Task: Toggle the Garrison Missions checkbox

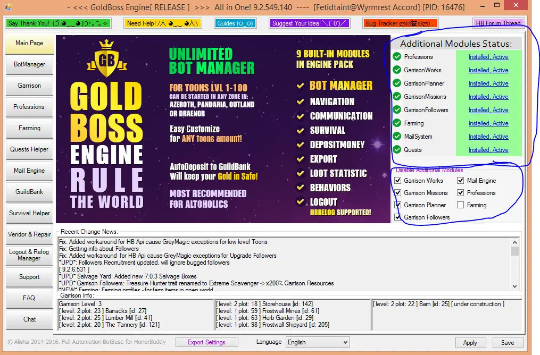Action: (x=398, y=192)
